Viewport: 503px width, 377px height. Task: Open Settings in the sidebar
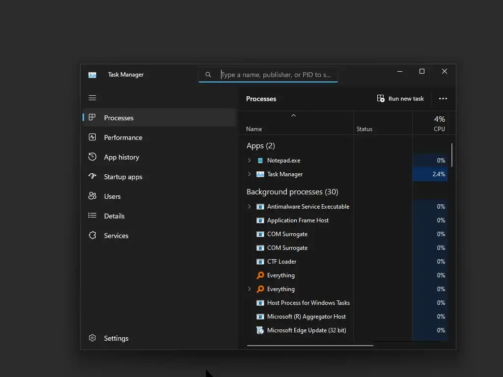coord(159,338)
